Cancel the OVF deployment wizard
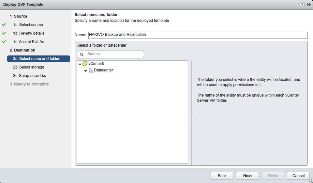Screen dimensions: 313x183 click(x=298, y=176)
